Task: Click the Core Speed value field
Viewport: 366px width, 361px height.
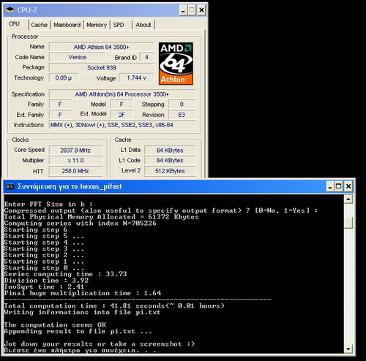Action: [75, 151]
